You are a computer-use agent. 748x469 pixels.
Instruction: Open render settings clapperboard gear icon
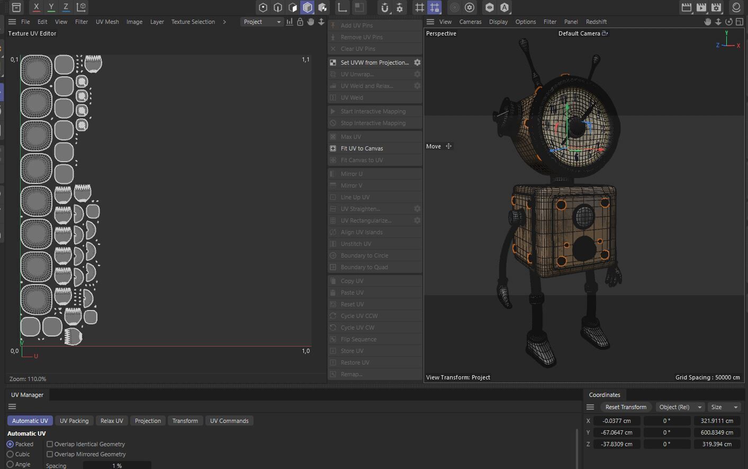[716, 7]
